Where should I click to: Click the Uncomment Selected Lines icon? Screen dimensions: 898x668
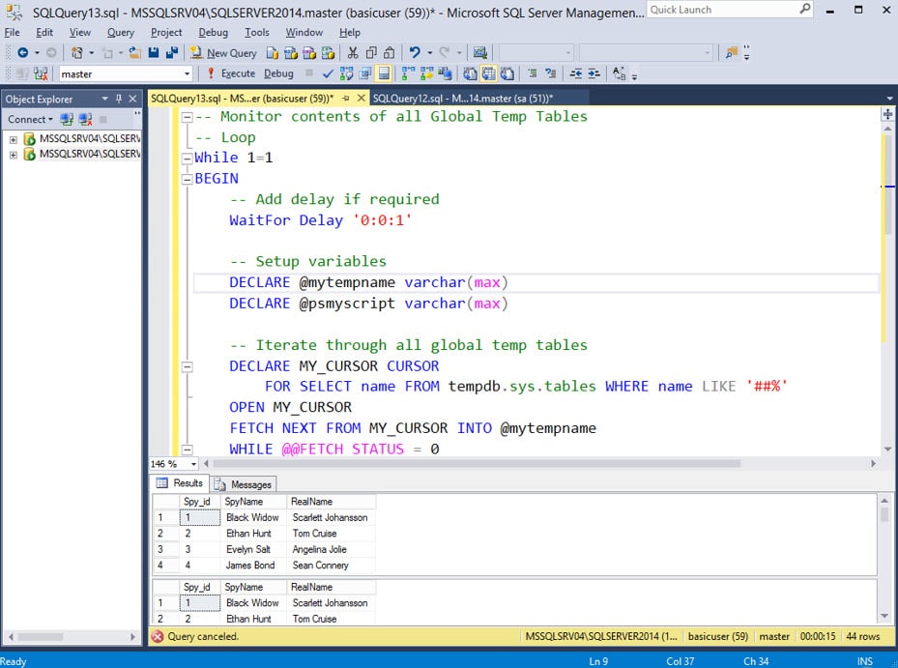[550, 73]
